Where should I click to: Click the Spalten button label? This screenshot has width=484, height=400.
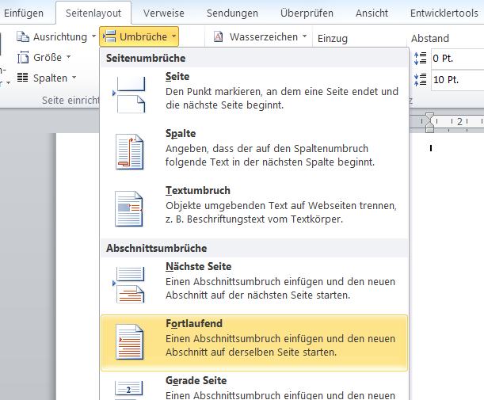(x=51, y=78)
